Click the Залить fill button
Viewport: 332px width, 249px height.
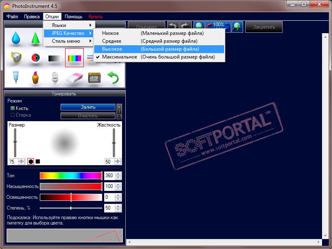tap(88, 107)
